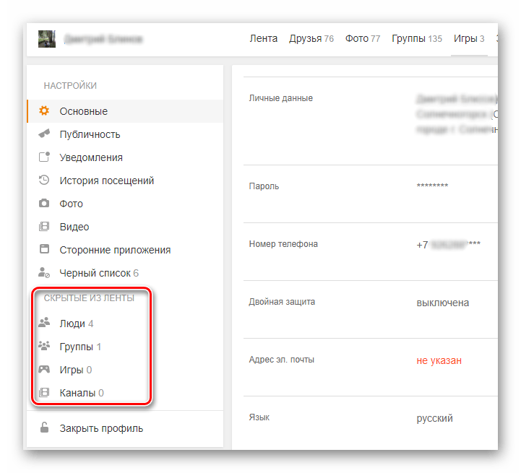Click the Личные данные label
The height and width of the screenshot is (473, 521).
click(281, 98)
